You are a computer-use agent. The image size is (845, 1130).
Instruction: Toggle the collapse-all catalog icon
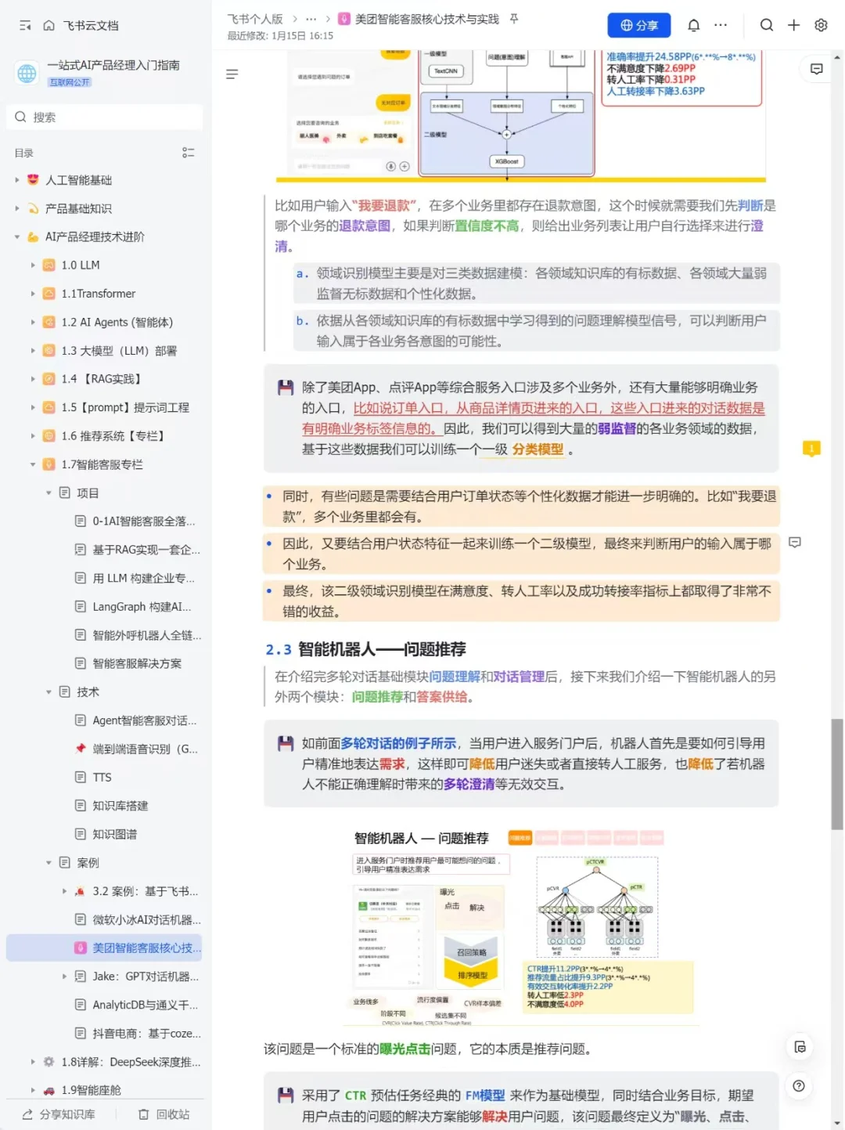tap(188, 153)
